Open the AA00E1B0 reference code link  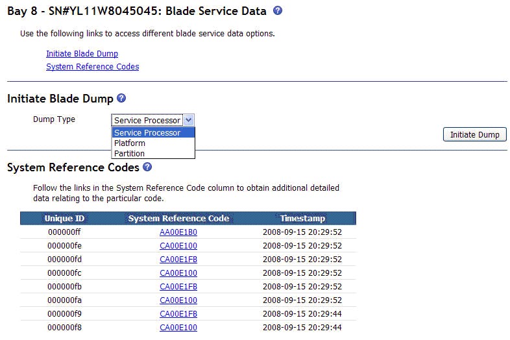178,232
